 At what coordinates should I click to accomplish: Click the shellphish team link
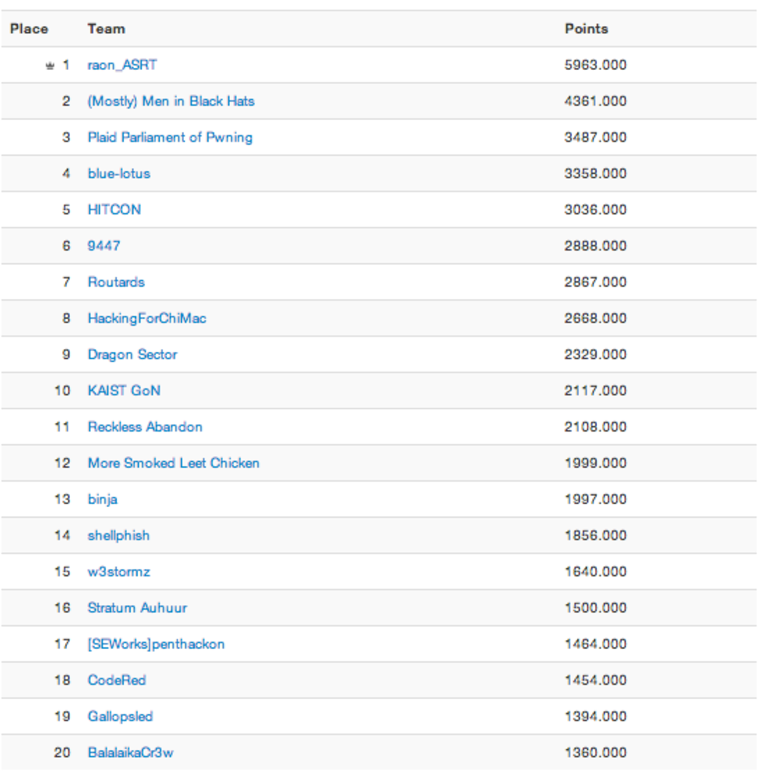(x=118, y=535)
